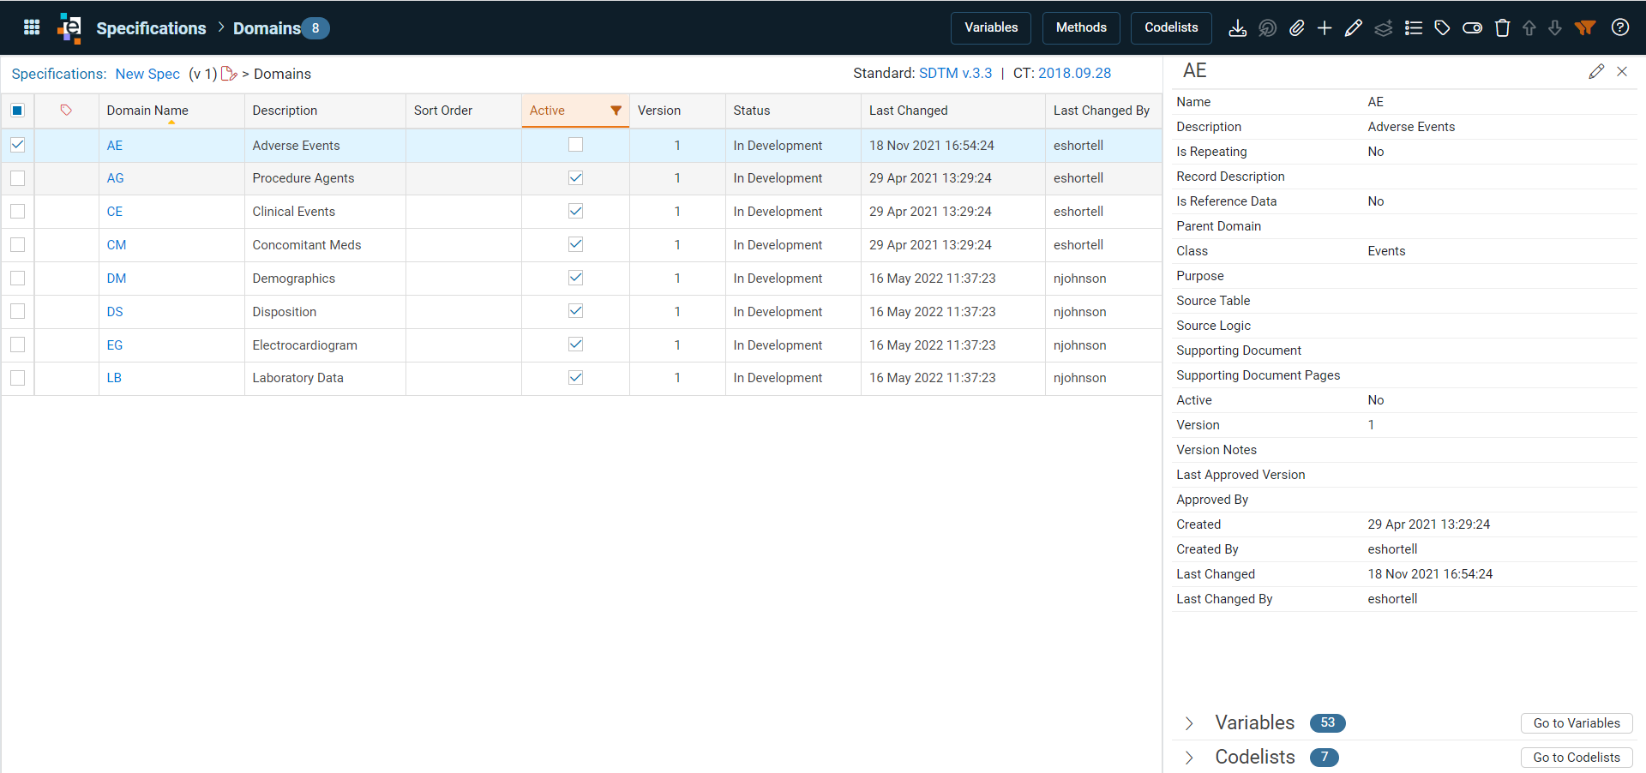Click the download icon in top toolbar
Image resolution: width=1646 pixels, height=773 pixels.
[1237, 28]
